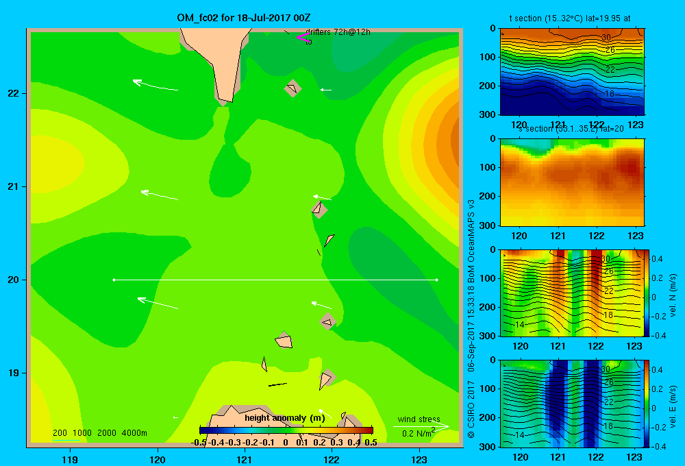This screenshot has height=466, width=685.
Task: Click the CSIRO BoM OceanMAPS v3 credit text
Action: pos(471,319)
